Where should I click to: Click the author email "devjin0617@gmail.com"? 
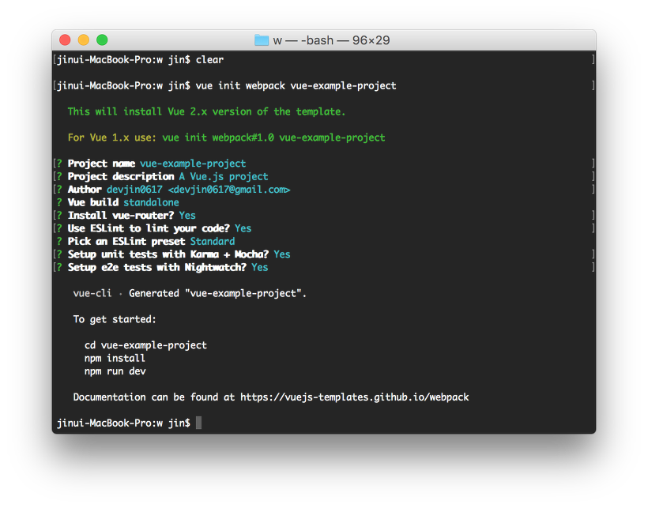coord(229,190)
